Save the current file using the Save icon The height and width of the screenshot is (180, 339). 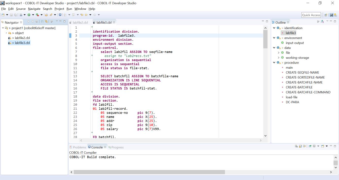[x=11, y=15]
